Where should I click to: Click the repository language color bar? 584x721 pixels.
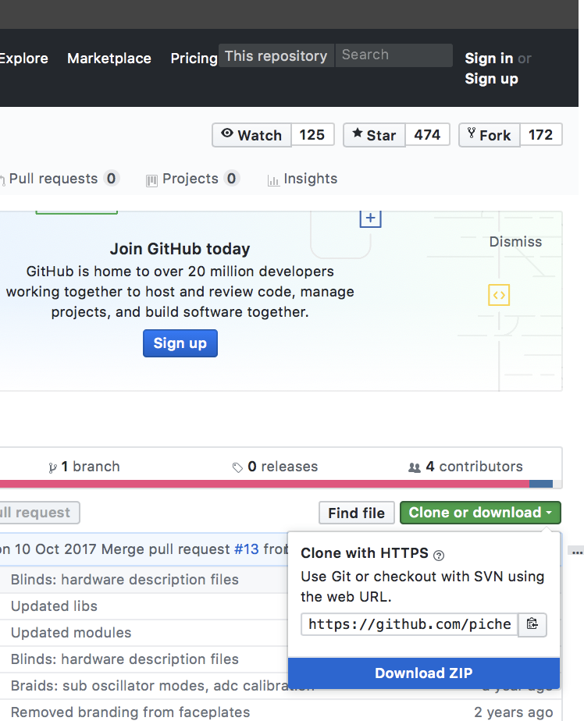265,484
